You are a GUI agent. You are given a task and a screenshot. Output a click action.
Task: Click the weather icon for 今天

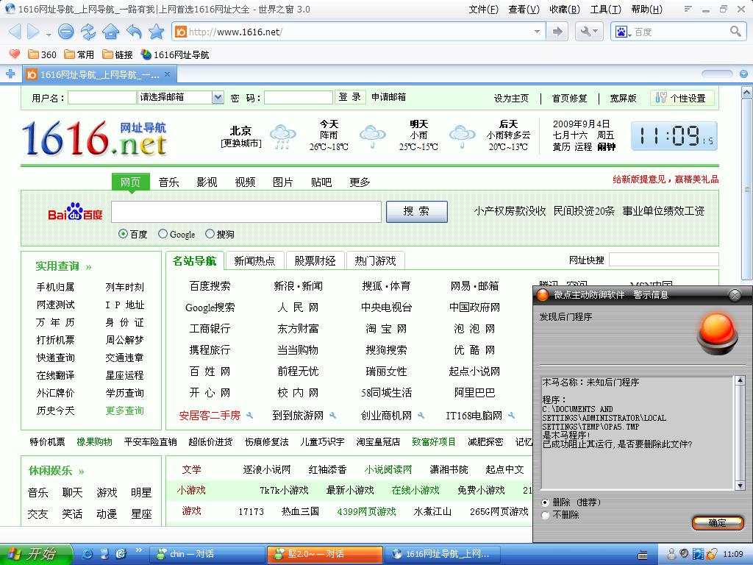tap(283, 136)
